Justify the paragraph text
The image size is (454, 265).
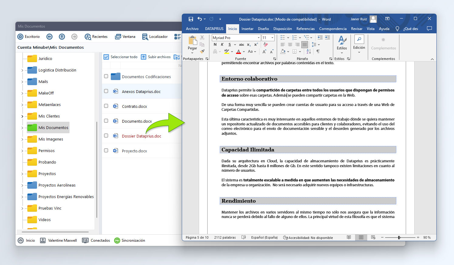click(x=305, y=45)
